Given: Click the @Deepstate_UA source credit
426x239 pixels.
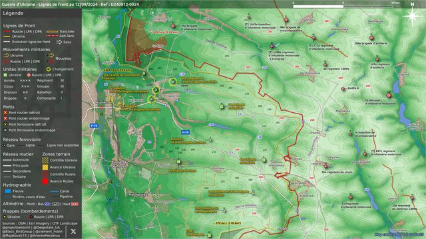Looking at the screenshot, I should [47, 228].
